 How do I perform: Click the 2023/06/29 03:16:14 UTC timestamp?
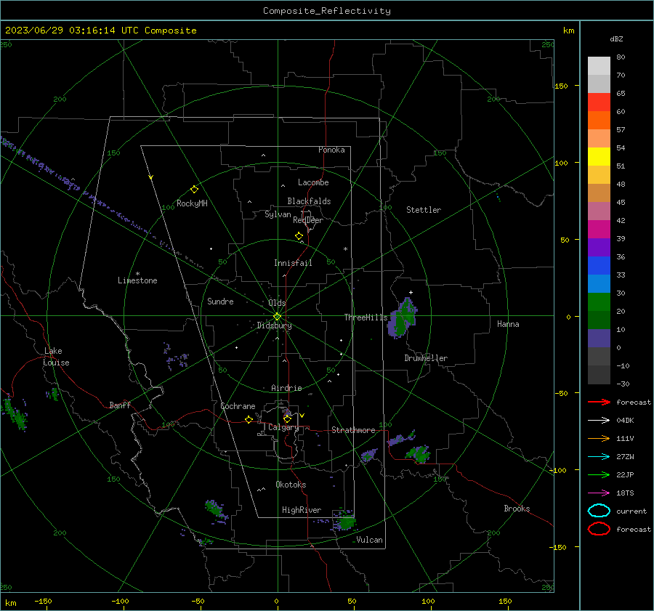pos(72,31)
